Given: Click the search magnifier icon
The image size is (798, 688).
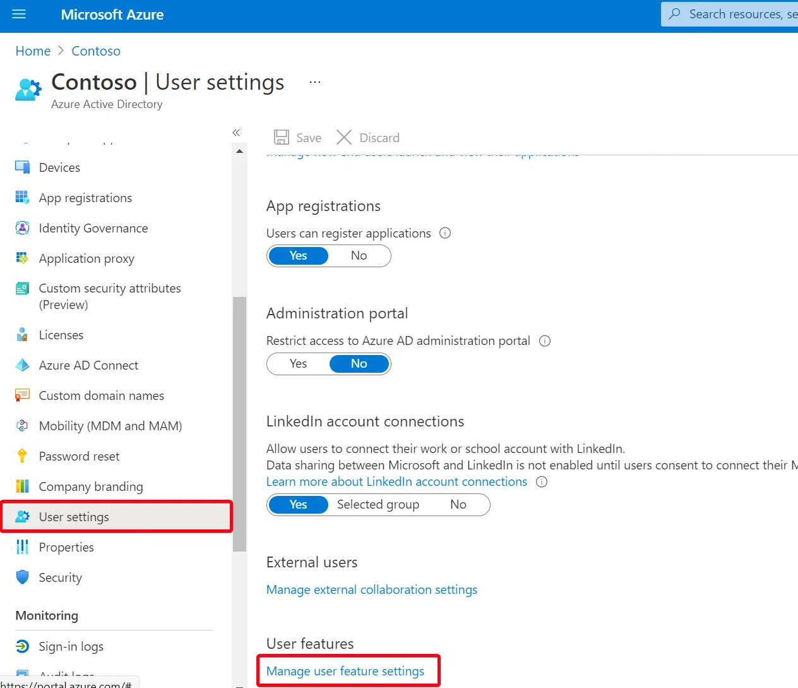Looking at the screenshot, I should pos(675,13).
